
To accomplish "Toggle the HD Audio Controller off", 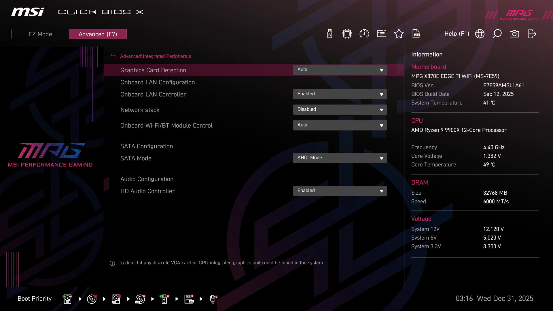I will 340,191.
